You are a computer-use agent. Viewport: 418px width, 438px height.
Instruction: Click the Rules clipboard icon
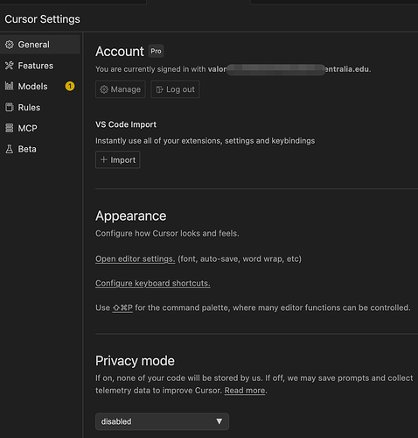[x=10, y=107]
